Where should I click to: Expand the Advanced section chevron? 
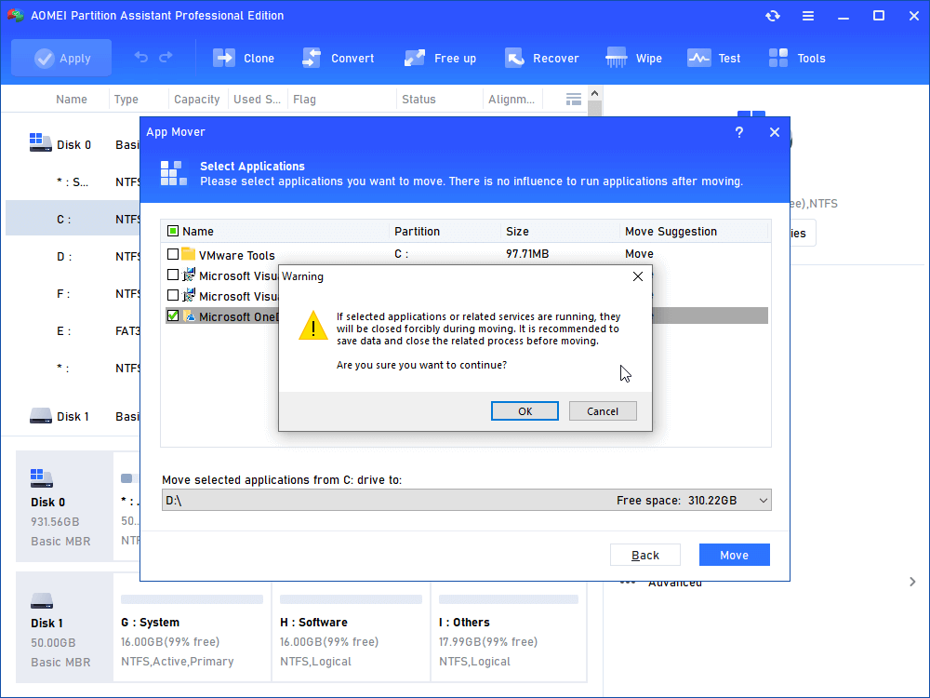click(x=911, y=582)
